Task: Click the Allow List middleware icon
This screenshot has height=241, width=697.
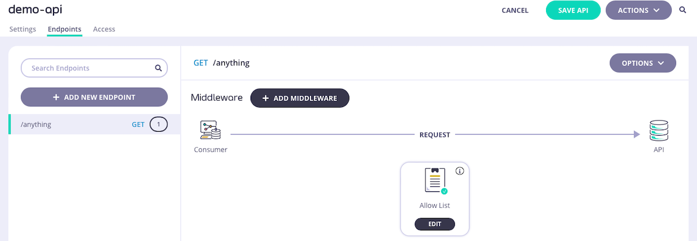Action: [435, 181]
